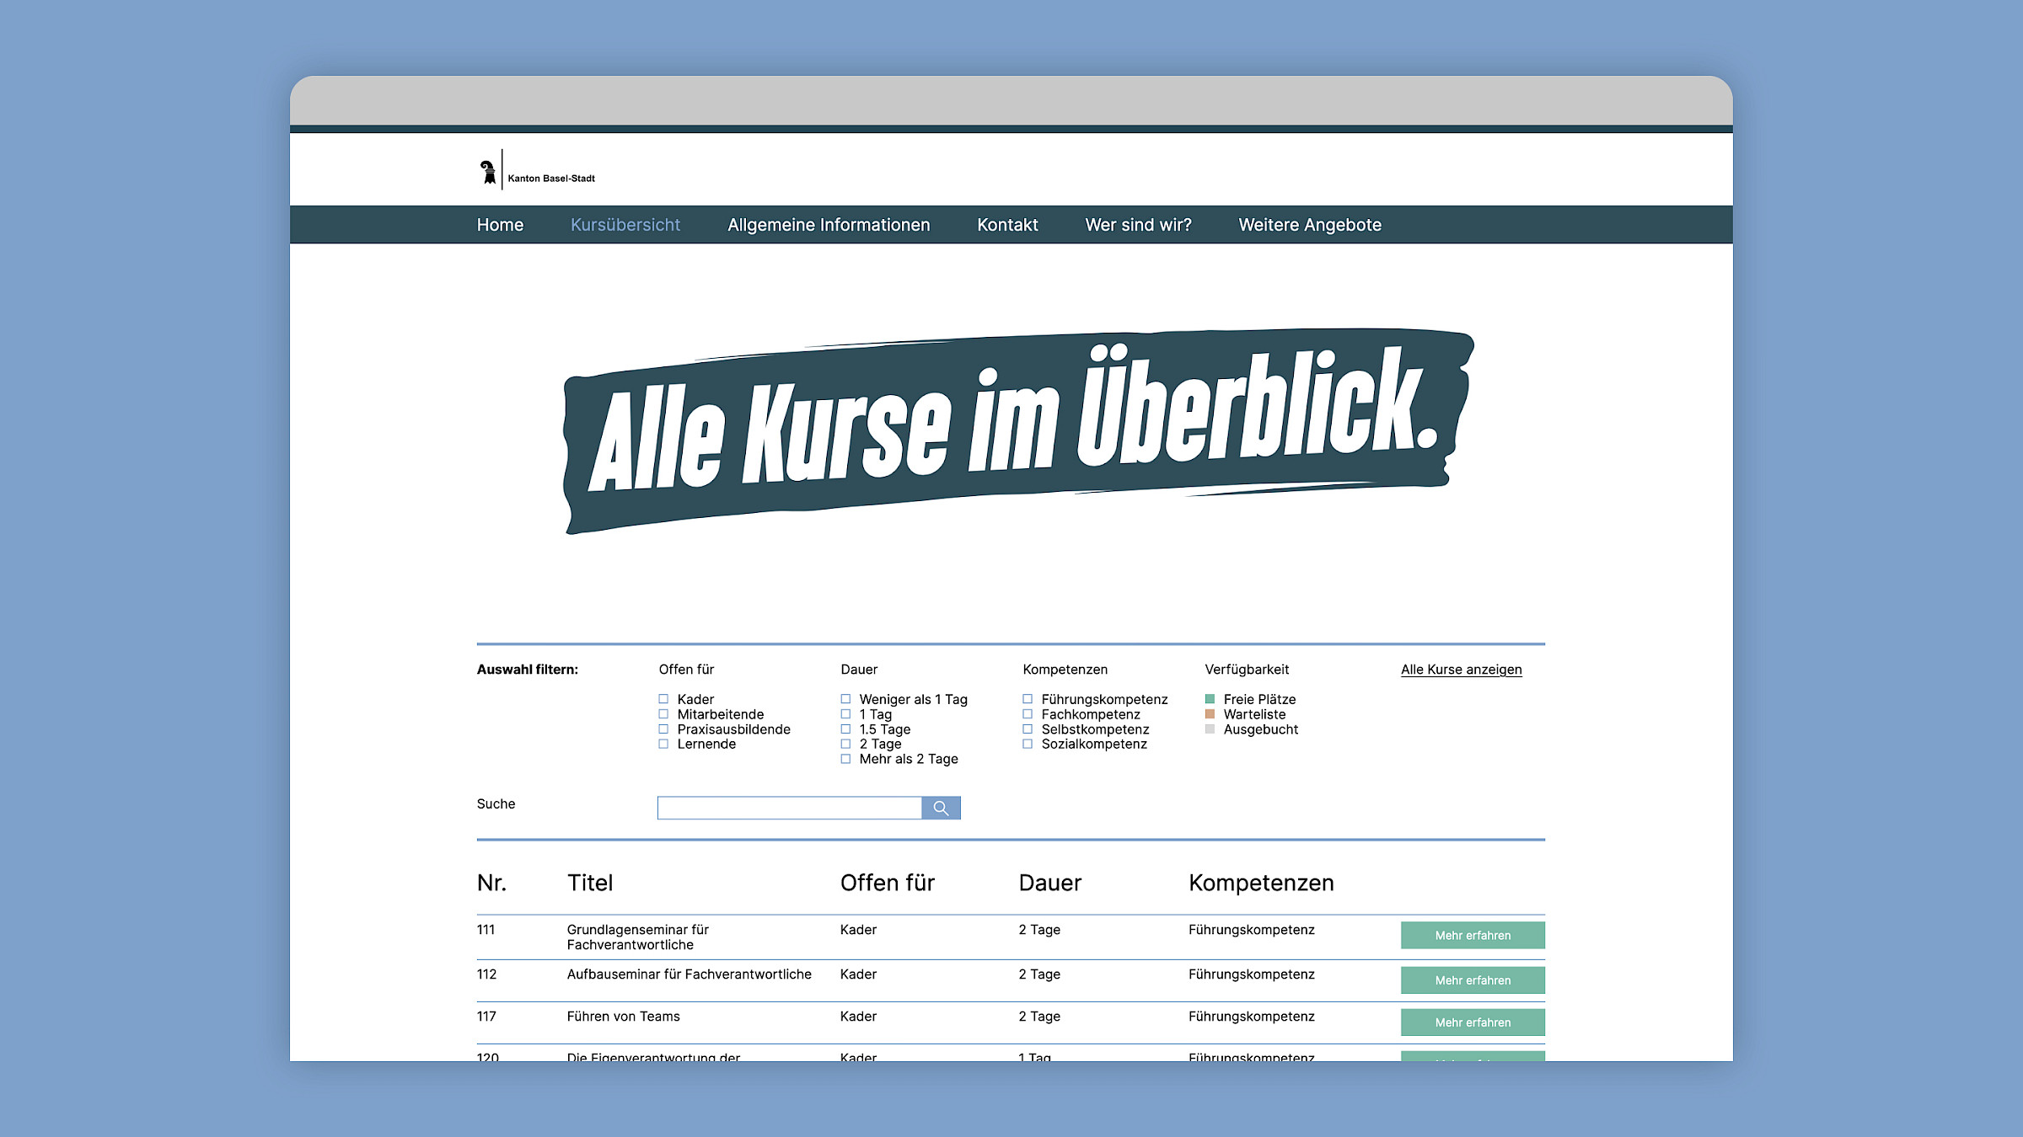Click the Kanton Basel-Stadt logo
The image size is (2023, 1137).
(536, 171)
